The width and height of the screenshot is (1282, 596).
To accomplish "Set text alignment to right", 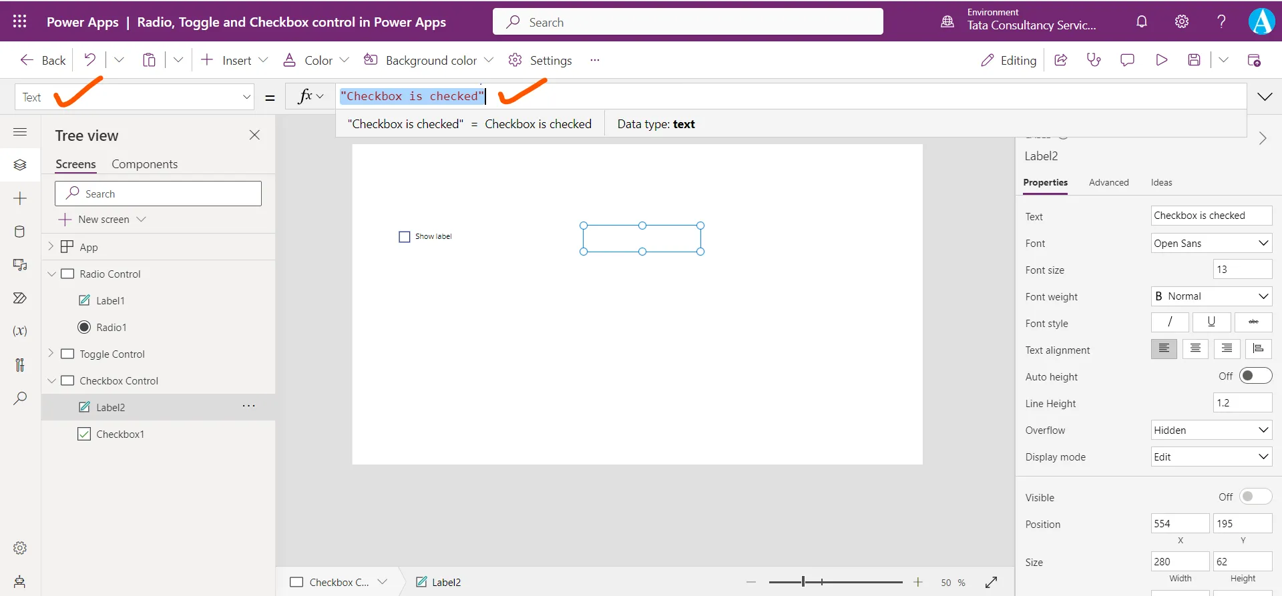I will [x=1227, y=348].
